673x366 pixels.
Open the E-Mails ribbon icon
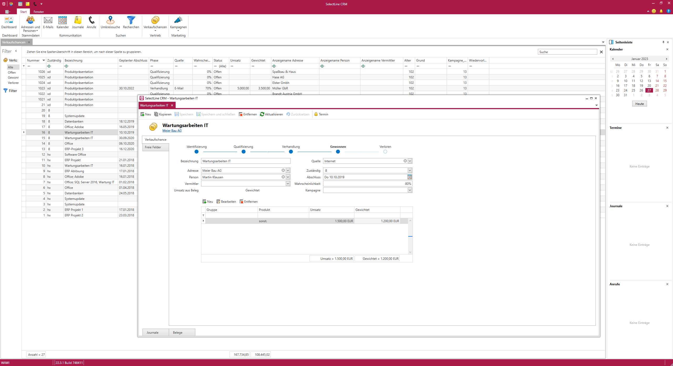[48, 22]
